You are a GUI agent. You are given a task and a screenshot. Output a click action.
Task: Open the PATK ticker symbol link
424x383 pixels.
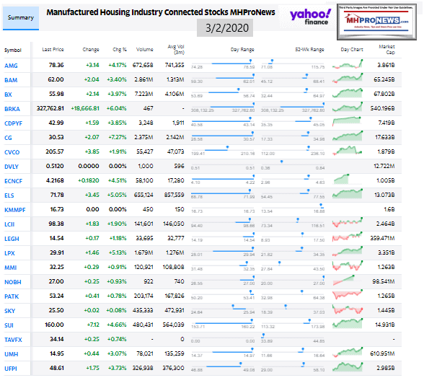click(12, 296)
